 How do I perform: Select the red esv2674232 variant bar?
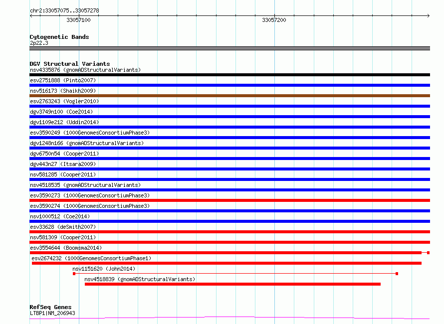[x=226, y=263]
